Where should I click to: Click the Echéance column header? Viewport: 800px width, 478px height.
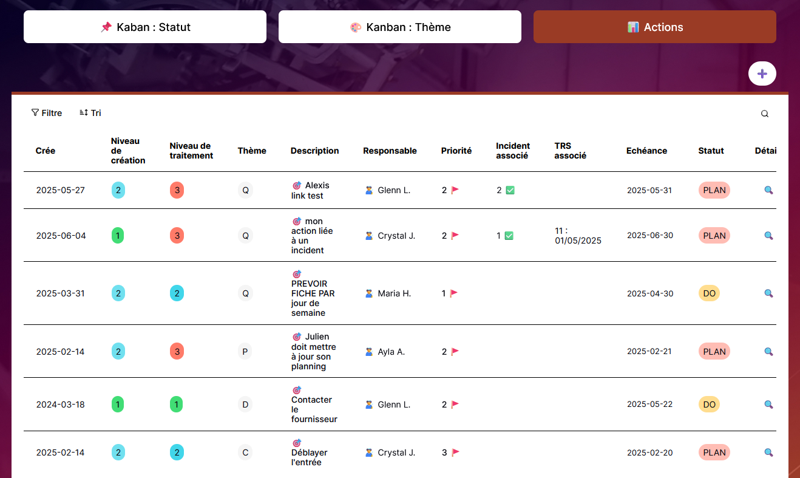[x=646, y=151]
